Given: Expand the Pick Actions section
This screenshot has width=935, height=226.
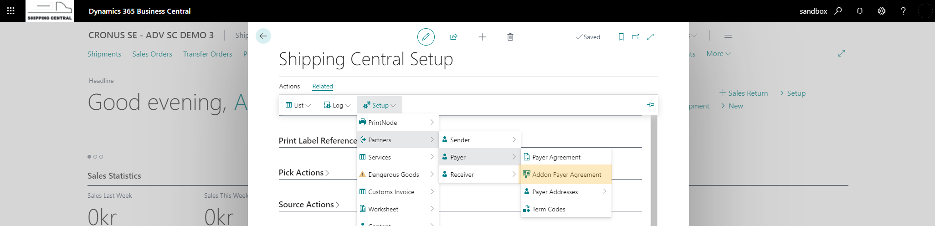Looking at the screenshot, I should click(304, 173).
